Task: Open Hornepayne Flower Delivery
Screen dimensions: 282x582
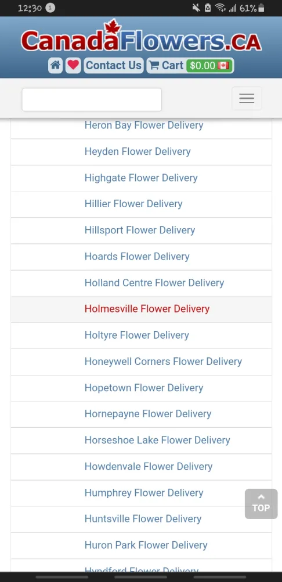Action: tap(147, 414)
